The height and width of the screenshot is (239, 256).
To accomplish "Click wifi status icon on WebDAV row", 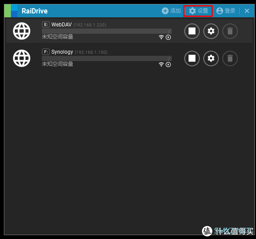I will coord(161,37).
